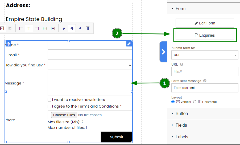Image resolution: width=240 pixels, height=145 pixels.
Task: Click the Form was sent message field
Action: tap(205, 88)
